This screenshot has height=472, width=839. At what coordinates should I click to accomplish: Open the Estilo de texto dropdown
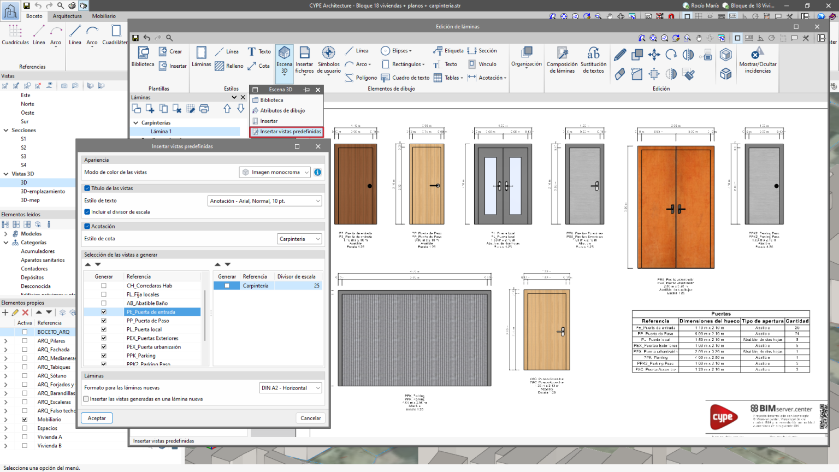(x=265, y=201)
